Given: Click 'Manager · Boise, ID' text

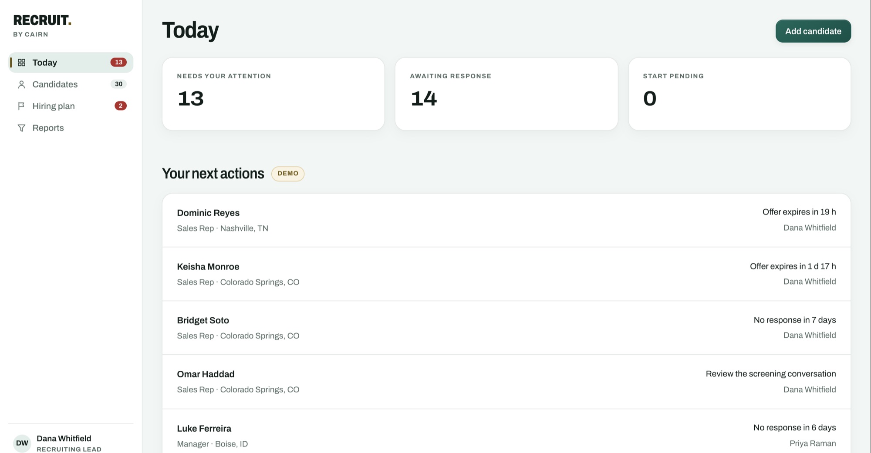Looking at the screenshot, I should (213, 444).
